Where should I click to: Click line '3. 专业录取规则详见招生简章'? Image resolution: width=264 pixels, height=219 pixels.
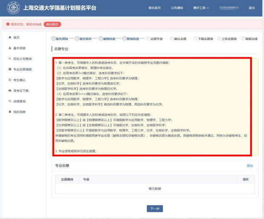point(76,151)
